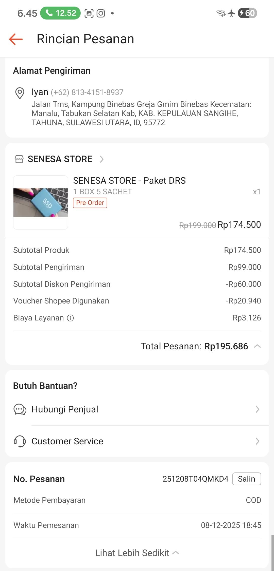Tap the headset Customer Service icon
274x571 pixels.
coord(20,441)
